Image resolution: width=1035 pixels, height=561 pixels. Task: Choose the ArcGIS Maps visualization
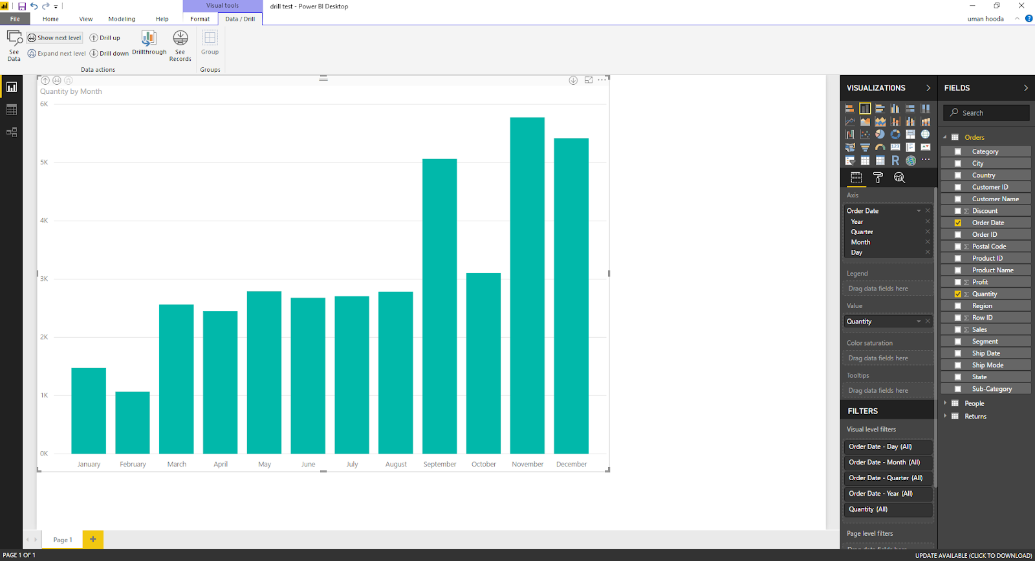tap(911, 160)
